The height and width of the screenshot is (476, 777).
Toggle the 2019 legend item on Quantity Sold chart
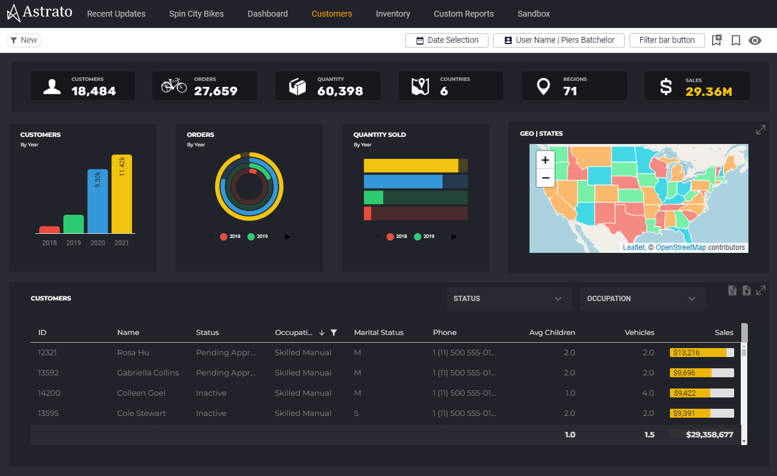[425, 236]
